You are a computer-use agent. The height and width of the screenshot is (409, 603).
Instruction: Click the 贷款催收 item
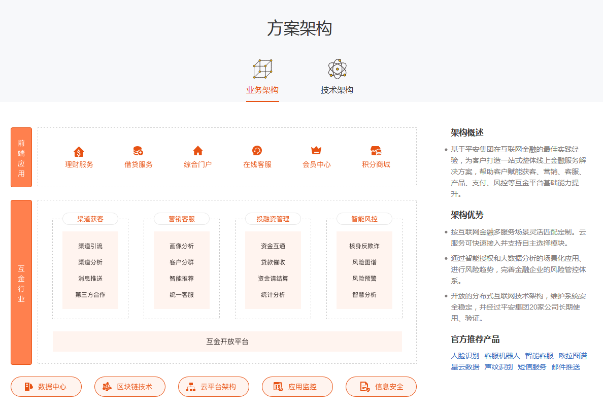[x=273, y=262]
